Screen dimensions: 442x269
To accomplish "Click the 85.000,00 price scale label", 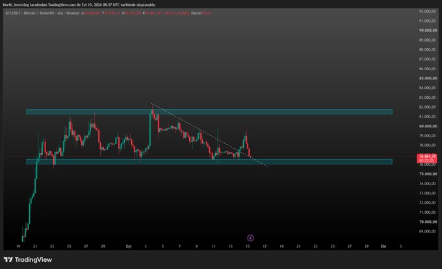I will [x=427, y=79].
